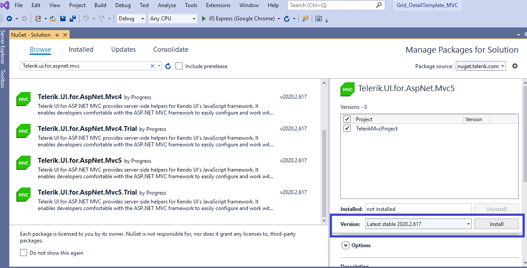Expand the Options section
527x268 pixels.
(x=346, y=245)
